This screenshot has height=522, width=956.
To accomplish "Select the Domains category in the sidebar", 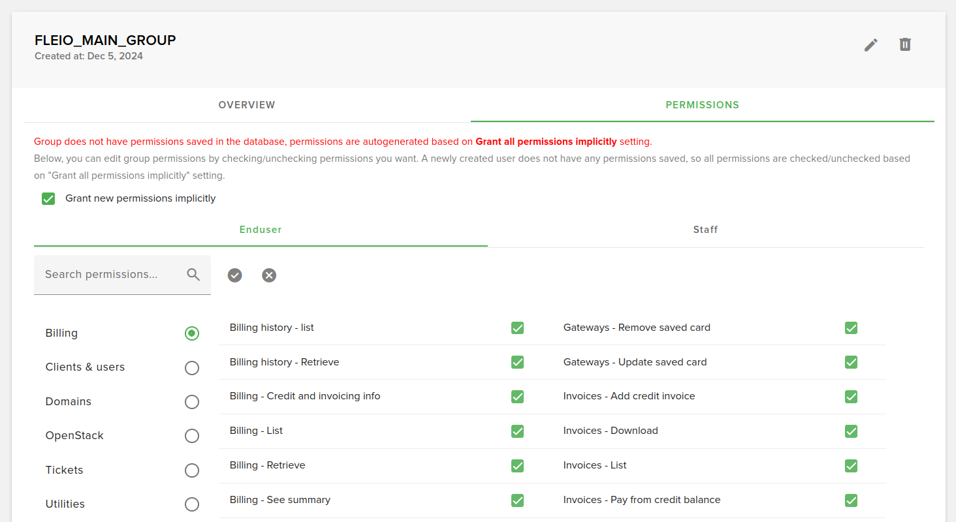I will pos(192,401).
